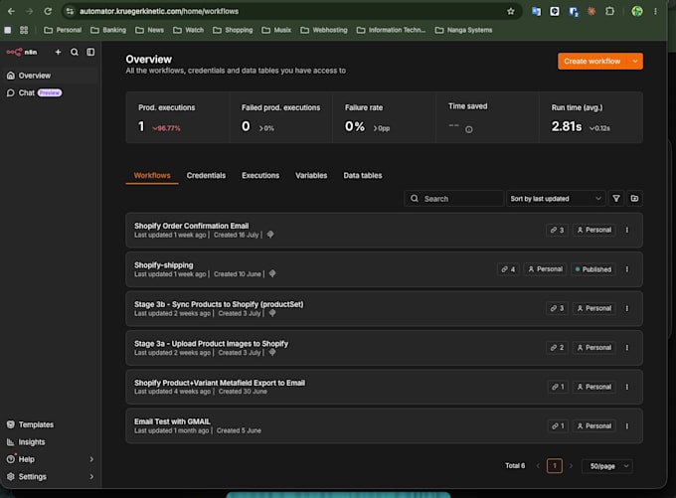
Task: Click the browser address bar URL
Action: [159, 11]
